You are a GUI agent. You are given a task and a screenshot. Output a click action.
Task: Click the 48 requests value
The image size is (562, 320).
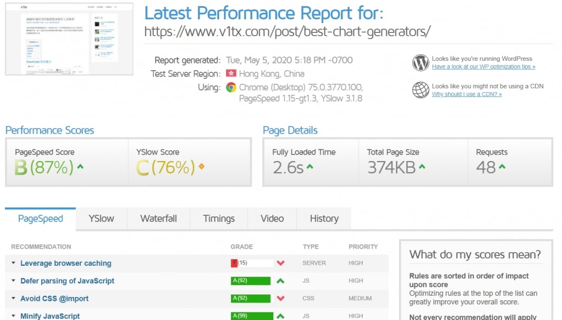pos(486,168)
